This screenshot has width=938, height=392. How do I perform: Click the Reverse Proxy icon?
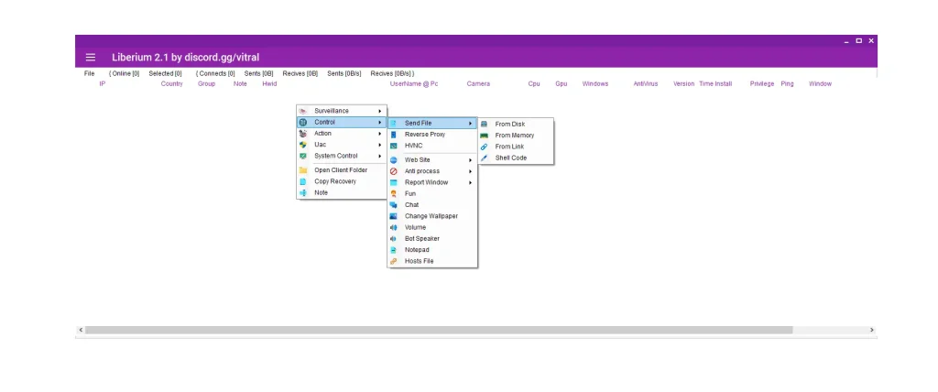pyautogui.click(x=393, y=135)
